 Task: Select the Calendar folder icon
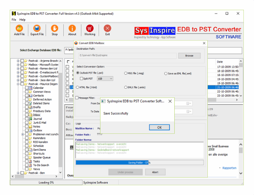(x=30, y=88)
